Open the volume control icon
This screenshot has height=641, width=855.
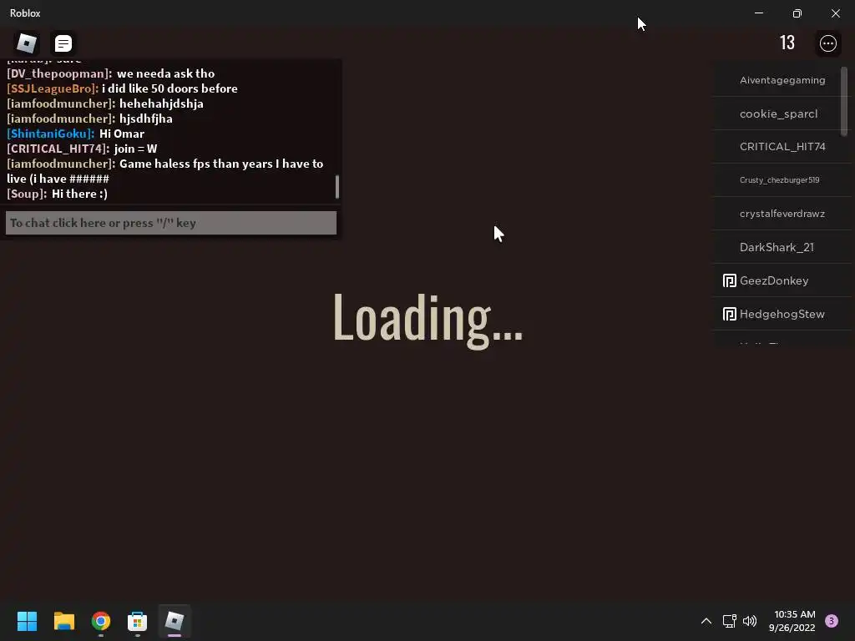[x=750, y=621]
